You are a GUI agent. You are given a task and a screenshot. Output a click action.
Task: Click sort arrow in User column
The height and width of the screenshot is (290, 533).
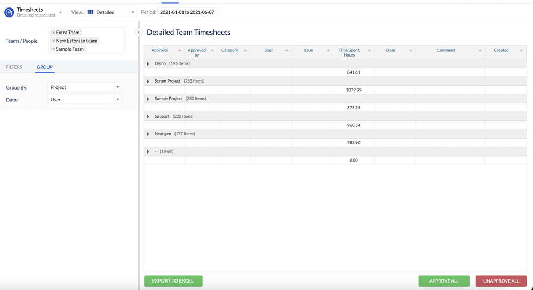tap(287, 50)
